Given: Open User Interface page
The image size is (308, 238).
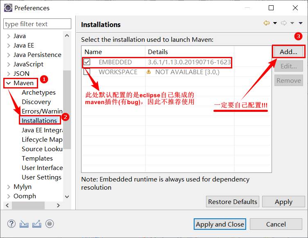Looking at the screenshot, I should tap(42, 168).
